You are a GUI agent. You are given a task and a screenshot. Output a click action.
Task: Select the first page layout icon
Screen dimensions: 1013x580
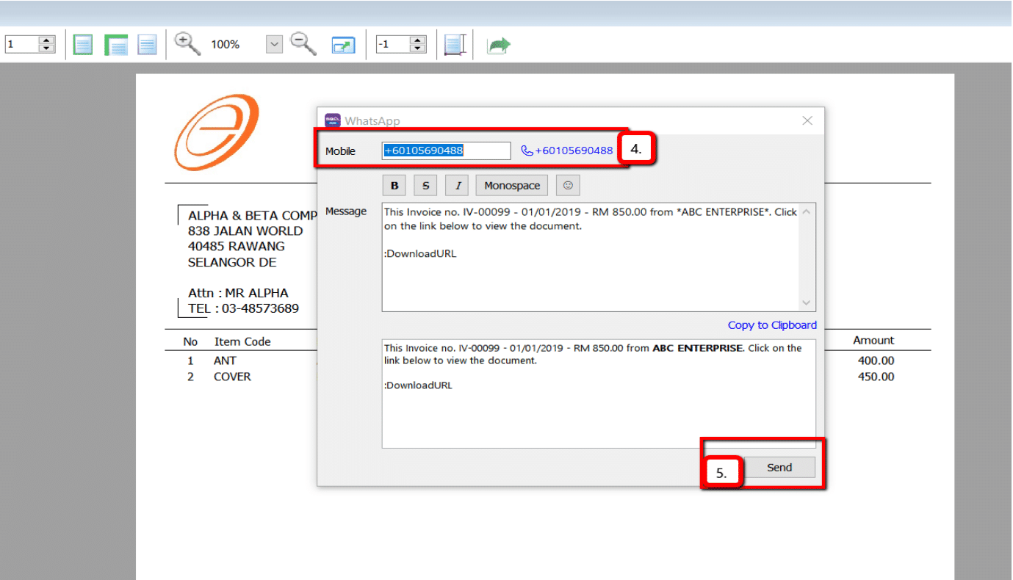[x=83, y=45]
